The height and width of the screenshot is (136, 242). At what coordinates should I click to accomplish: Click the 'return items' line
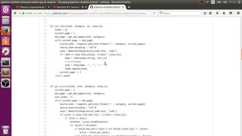(62, 76)
